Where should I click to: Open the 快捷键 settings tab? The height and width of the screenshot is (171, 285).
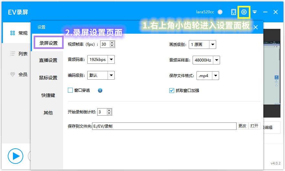pyautogui.click(x=48, y=95)
